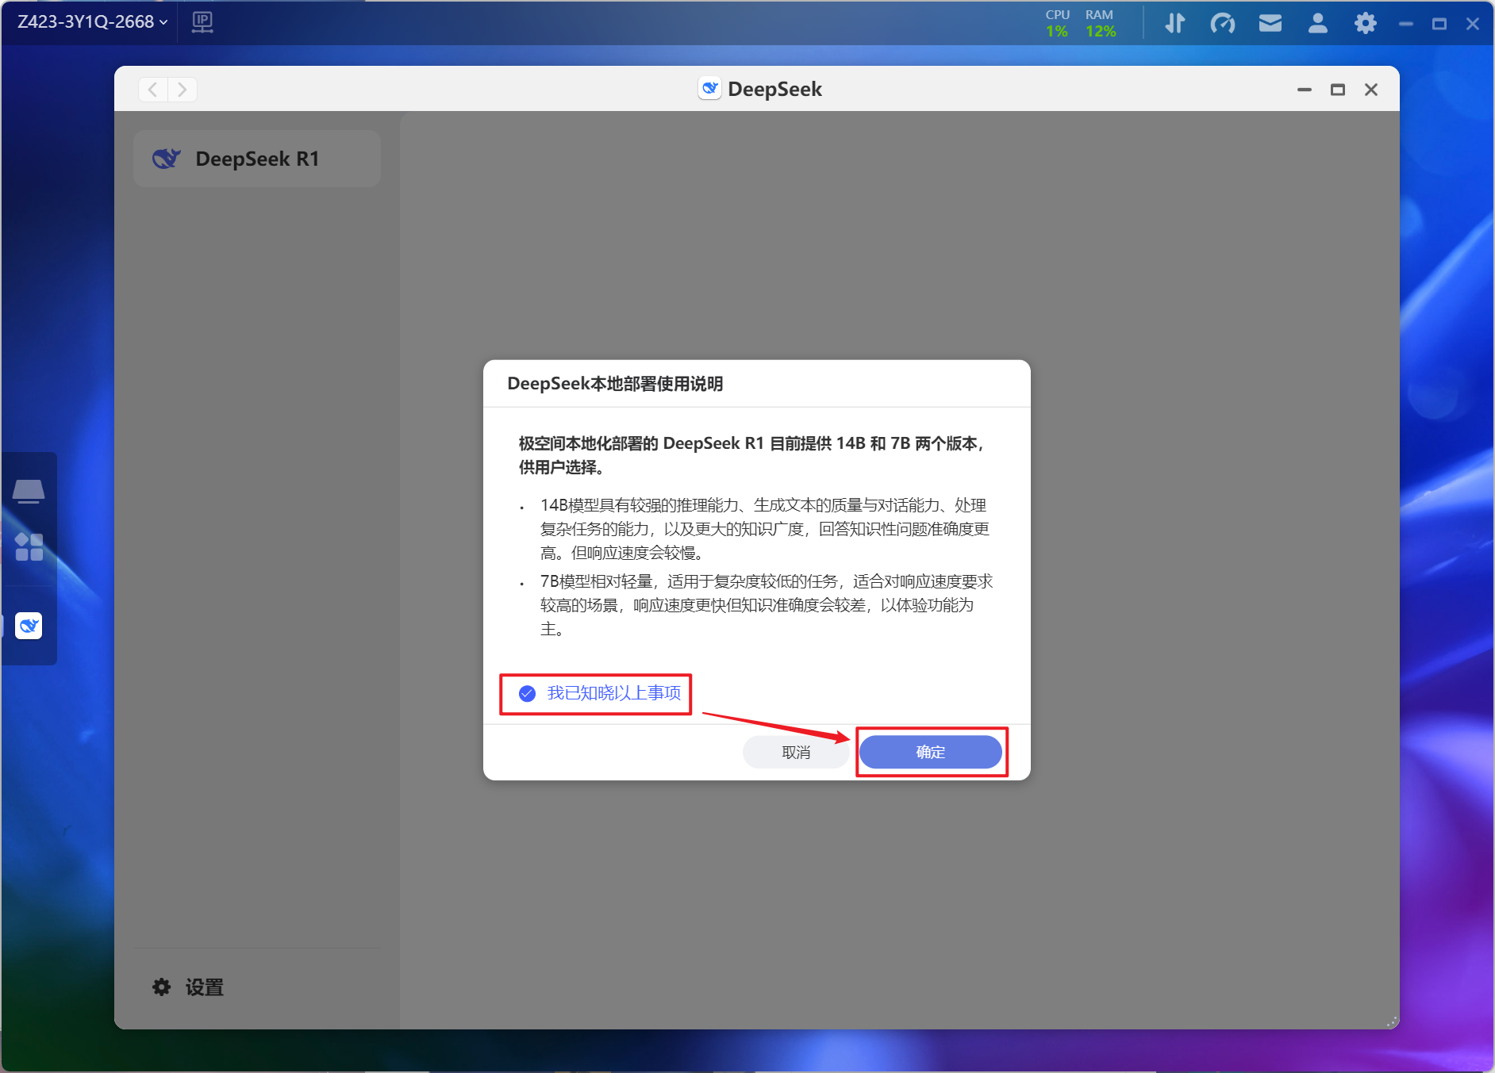The height and width of the screenshot is (1073, 1495).
Task: Open the mail messages icon
Action: (1270, 23)
